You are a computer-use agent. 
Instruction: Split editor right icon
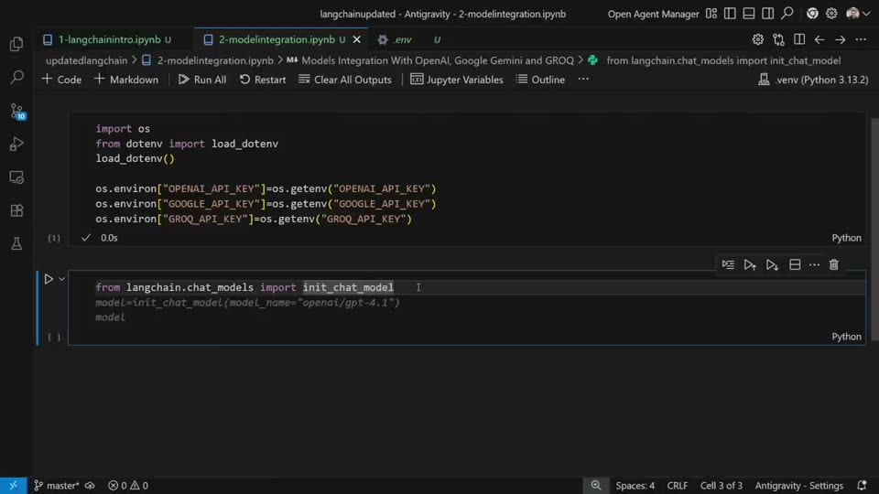coord(799,39)
